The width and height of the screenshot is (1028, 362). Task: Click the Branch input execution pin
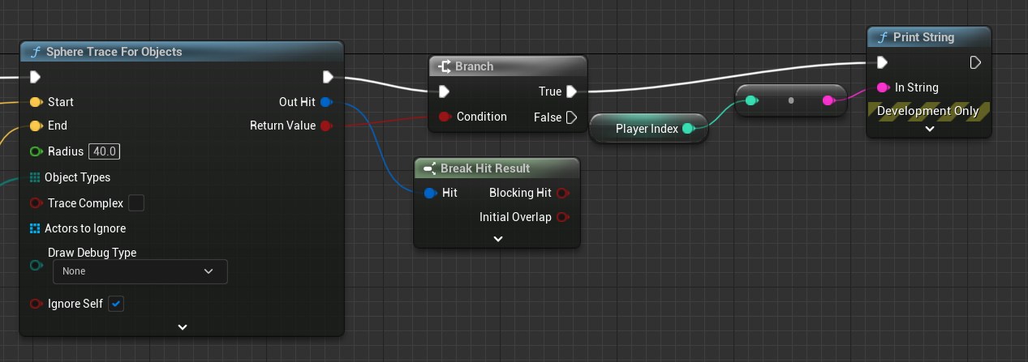pyautogui.click(x=444, y=92)
